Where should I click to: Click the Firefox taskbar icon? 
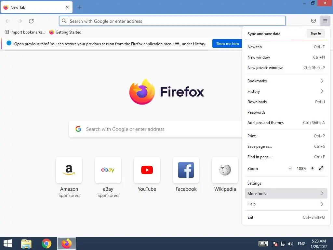click(x=67, y=243)
